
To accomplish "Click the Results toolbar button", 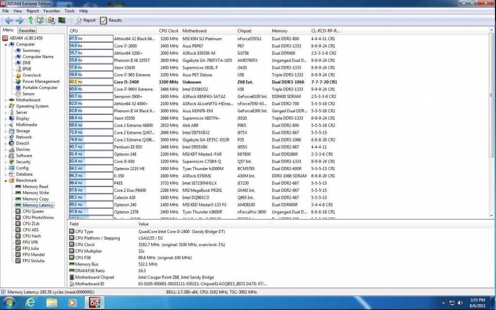I will 111,20.
